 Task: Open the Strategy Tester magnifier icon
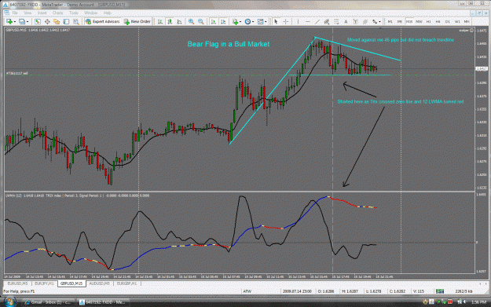[x=76, y=22]
